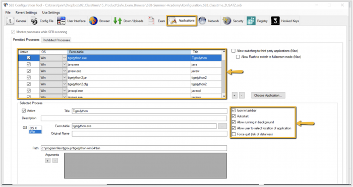Enable Force quit (risk of data loss)
Image resolution: width=353 pixels, height=187 pixels.
point(233,134)
